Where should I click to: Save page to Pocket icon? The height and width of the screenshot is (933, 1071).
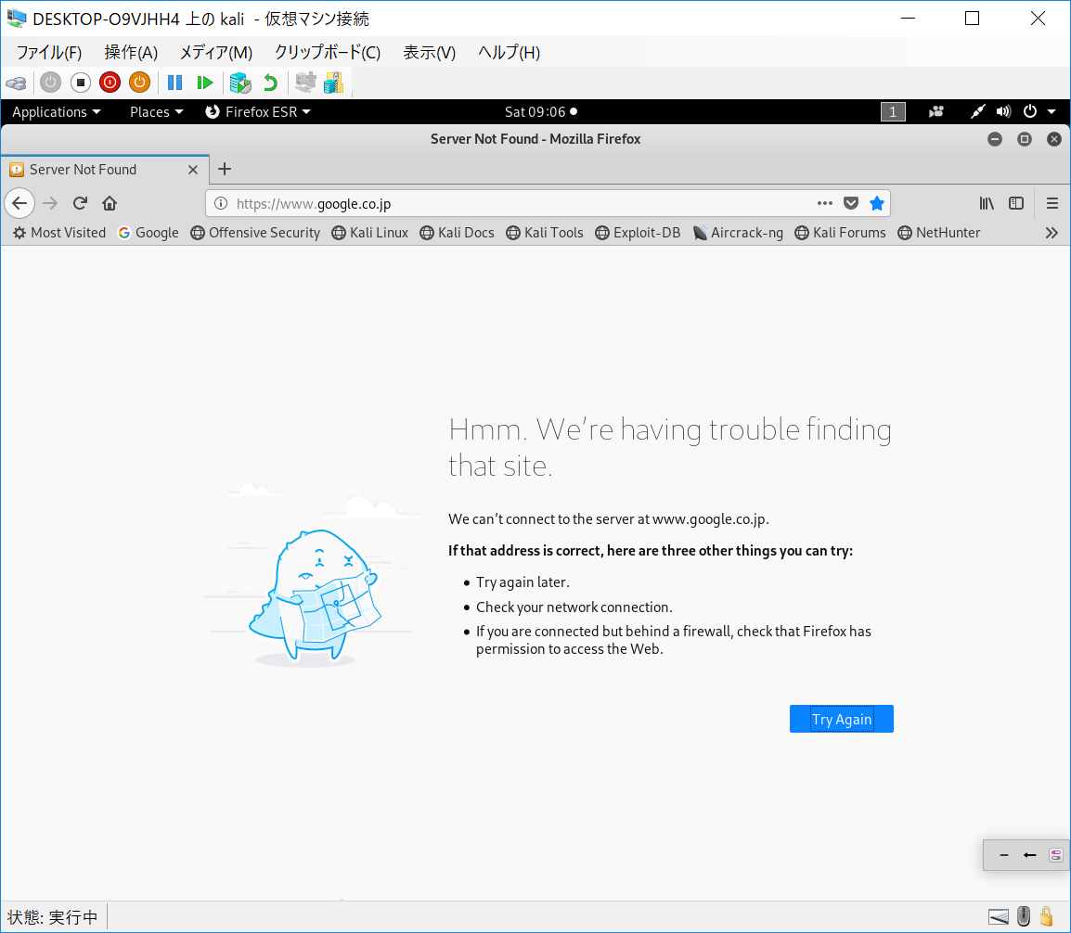coord(851,203)
